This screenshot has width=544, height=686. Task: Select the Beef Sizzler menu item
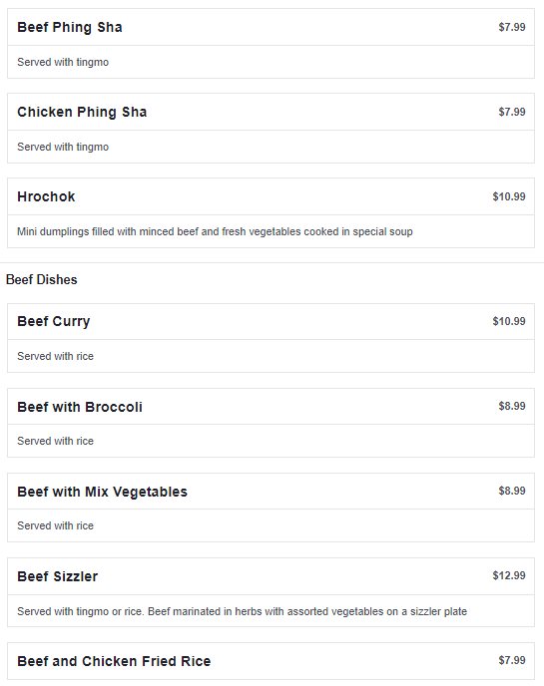point(57,576)
